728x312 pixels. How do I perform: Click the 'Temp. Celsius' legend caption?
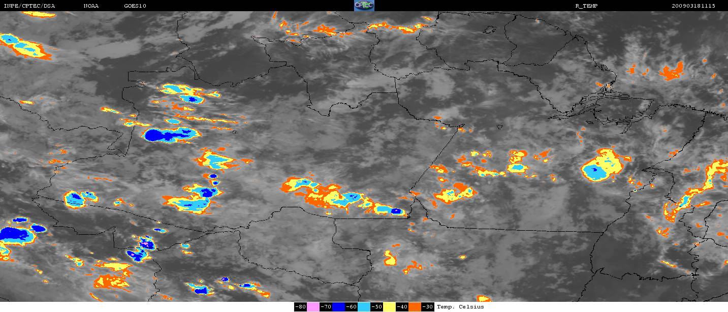pyautogui.click(x=460, y=307)
